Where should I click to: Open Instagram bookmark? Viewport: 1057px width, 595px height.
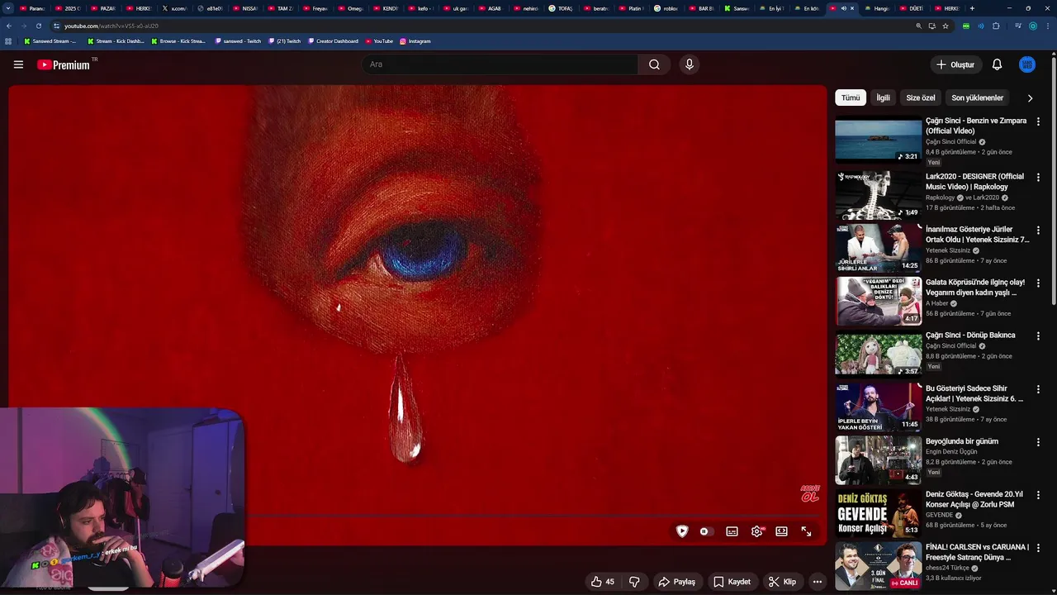tap(415, 40)
